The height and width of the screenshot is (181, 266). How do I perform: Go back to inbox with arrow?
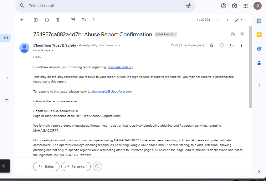[x=22, y=20]
